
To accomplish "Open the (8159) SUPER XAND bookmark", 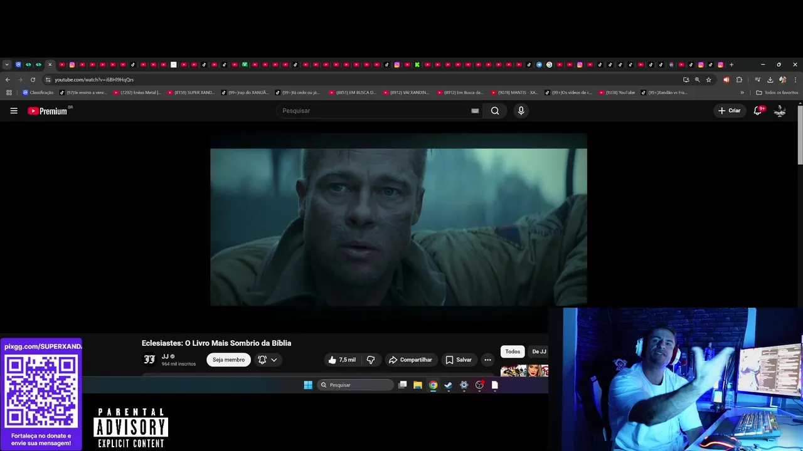I will click(191, 93).
